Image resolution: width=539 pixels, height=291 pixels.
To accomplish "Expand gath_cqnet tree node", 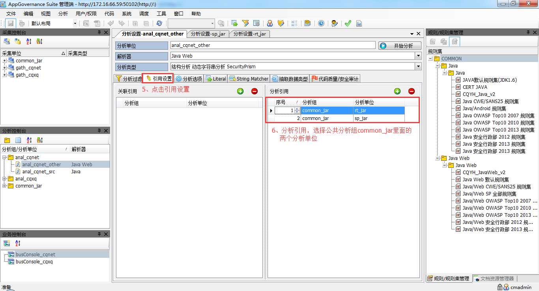I will 5,68.
